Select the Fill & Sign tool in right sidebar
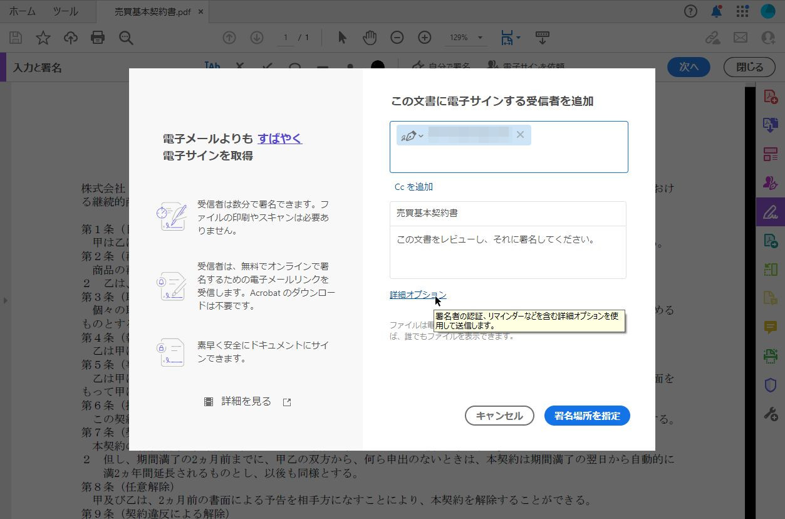 [x=770, y=213]
